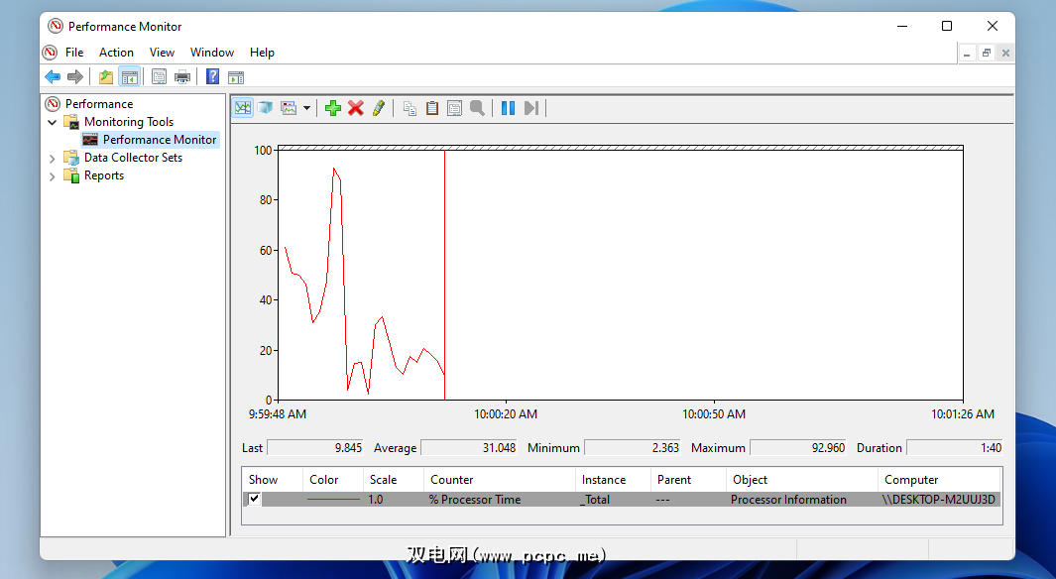Click the Last value field 9.845

pyautogui.click(x=316, y=448)
